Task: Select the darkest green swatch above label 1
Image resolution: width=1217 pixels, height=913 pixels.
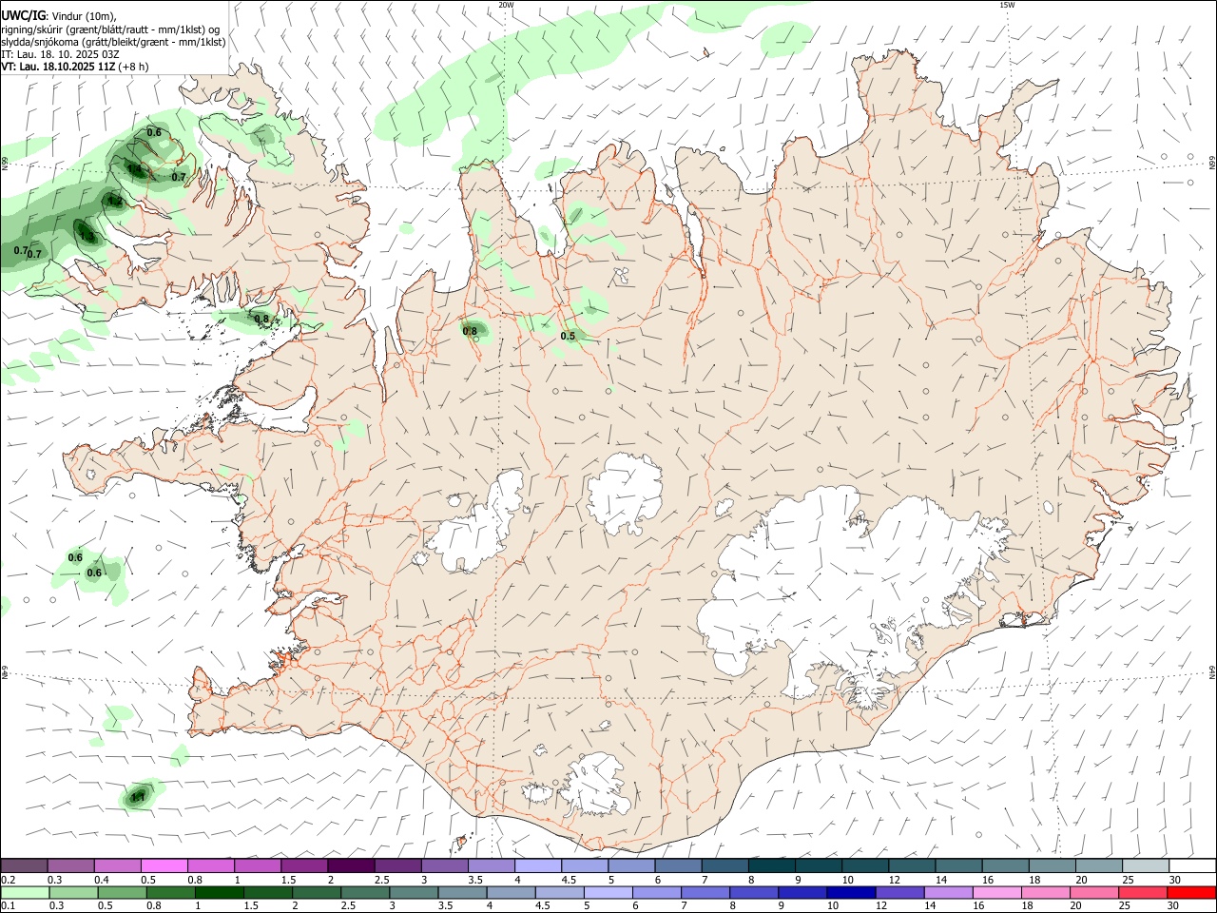Action: click(219, 893)
